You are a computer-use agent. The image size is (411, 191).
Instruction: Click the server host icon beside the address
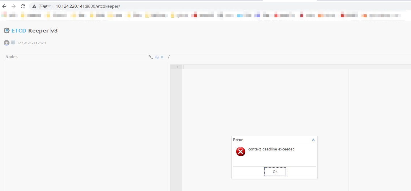click(x=13, y=43)
